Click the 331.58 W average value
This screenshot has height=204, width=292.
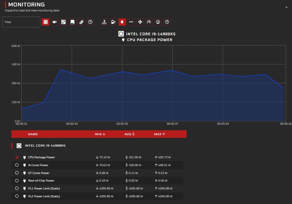pyautogui.click(x=135, y=157)
